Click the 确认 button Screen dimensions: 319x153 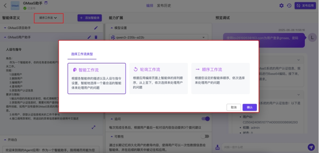coord(250,107)
